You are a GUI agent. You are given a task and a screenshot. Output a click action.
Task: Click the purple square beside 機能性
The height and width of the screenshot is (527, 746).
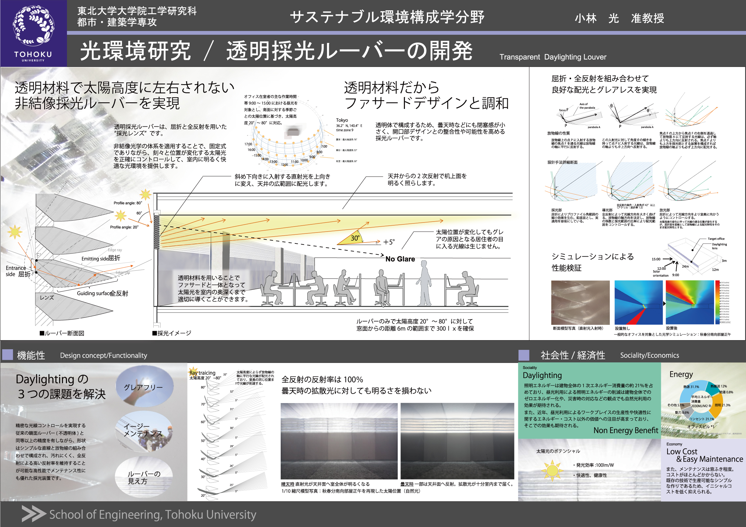(8, 355)
